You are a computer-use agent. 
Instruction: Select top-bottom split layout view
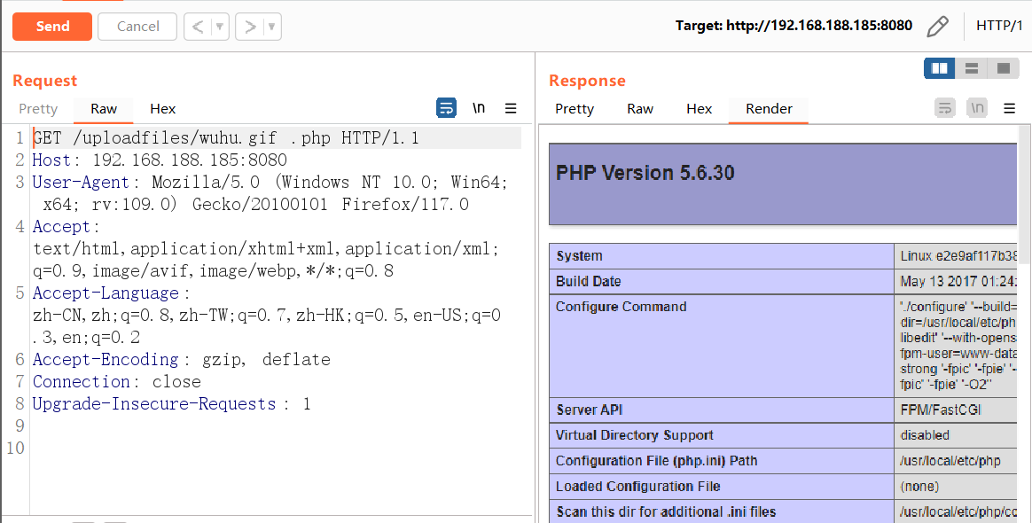click(x=972, y=68)
